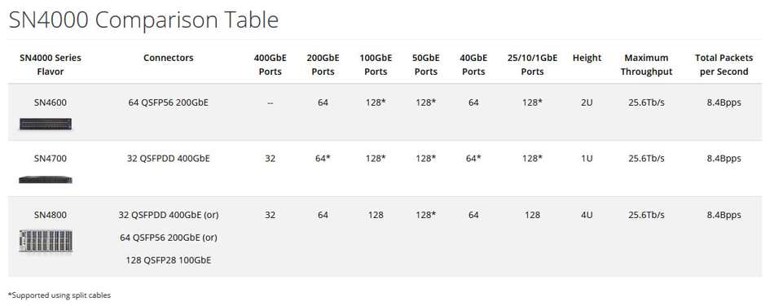
Task: Select the SN4600 flavor label
Action: click(50, 103)
